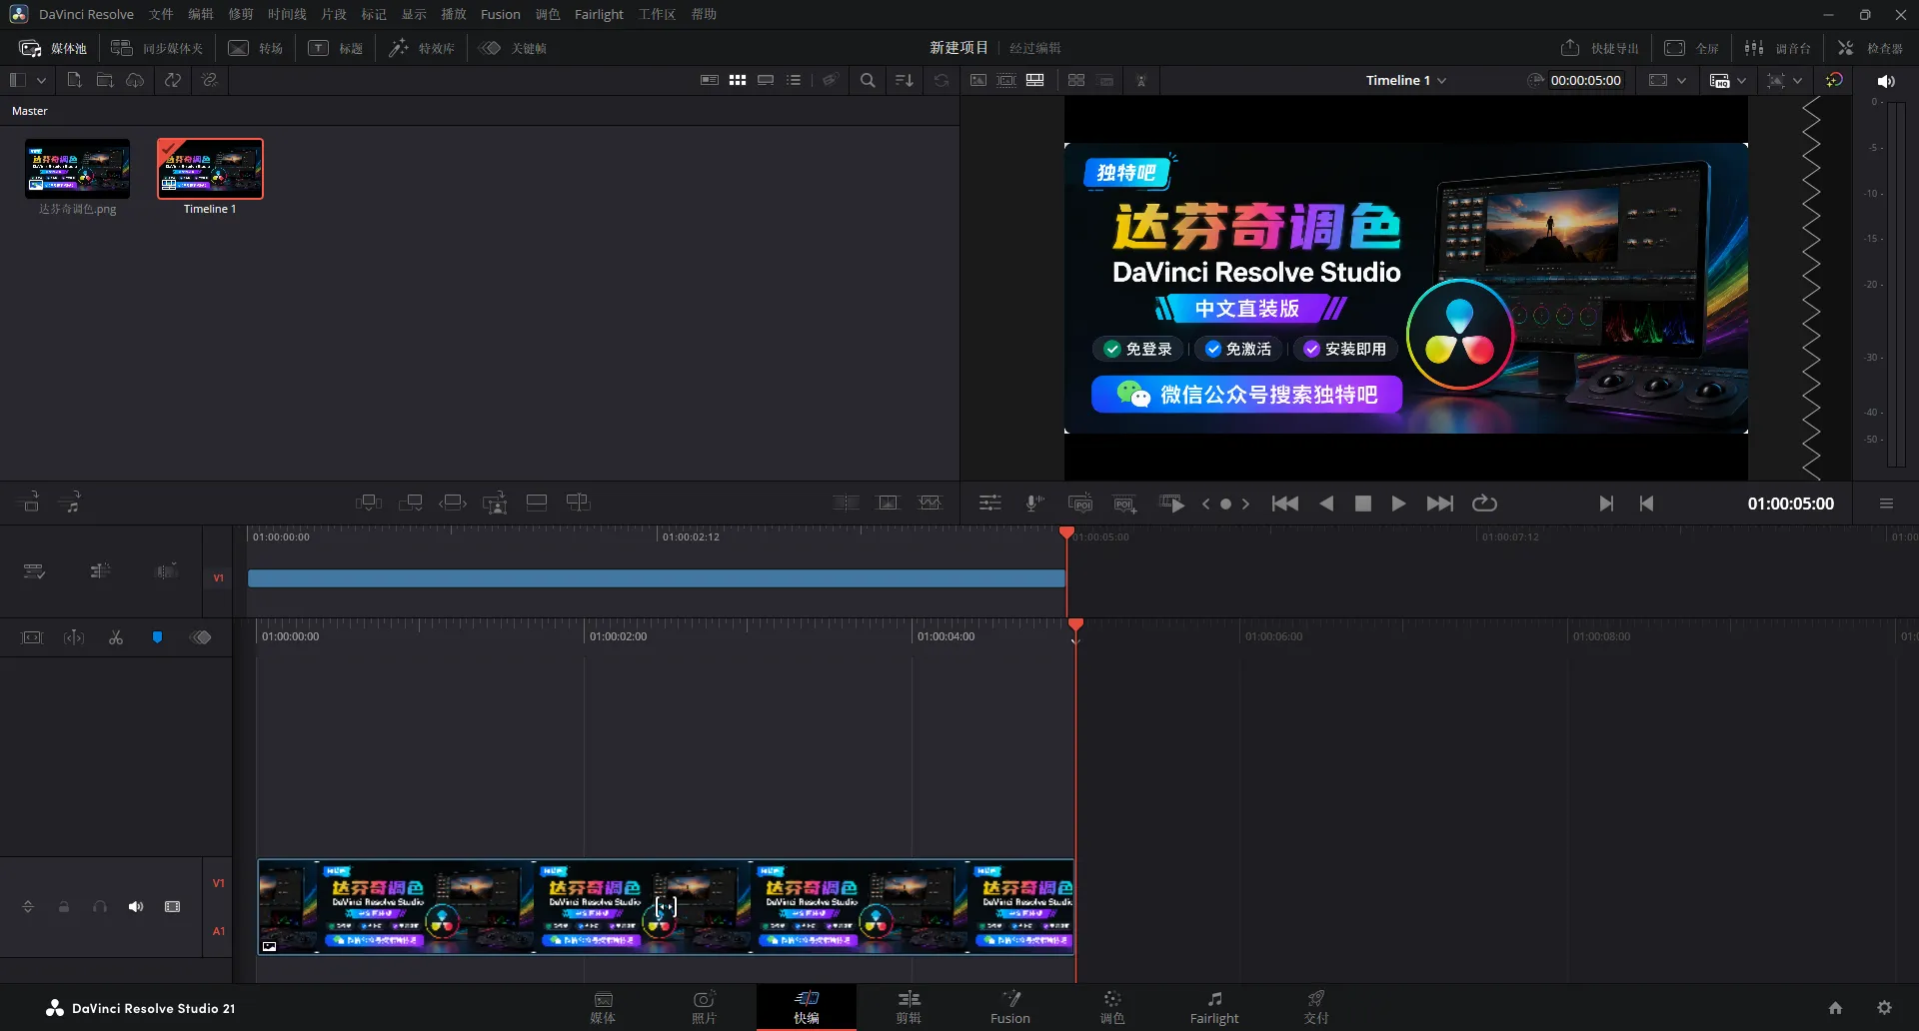Toggle the bin list sidebar icon
Screen dimensions: 1919x1031
tap(17, 80)
